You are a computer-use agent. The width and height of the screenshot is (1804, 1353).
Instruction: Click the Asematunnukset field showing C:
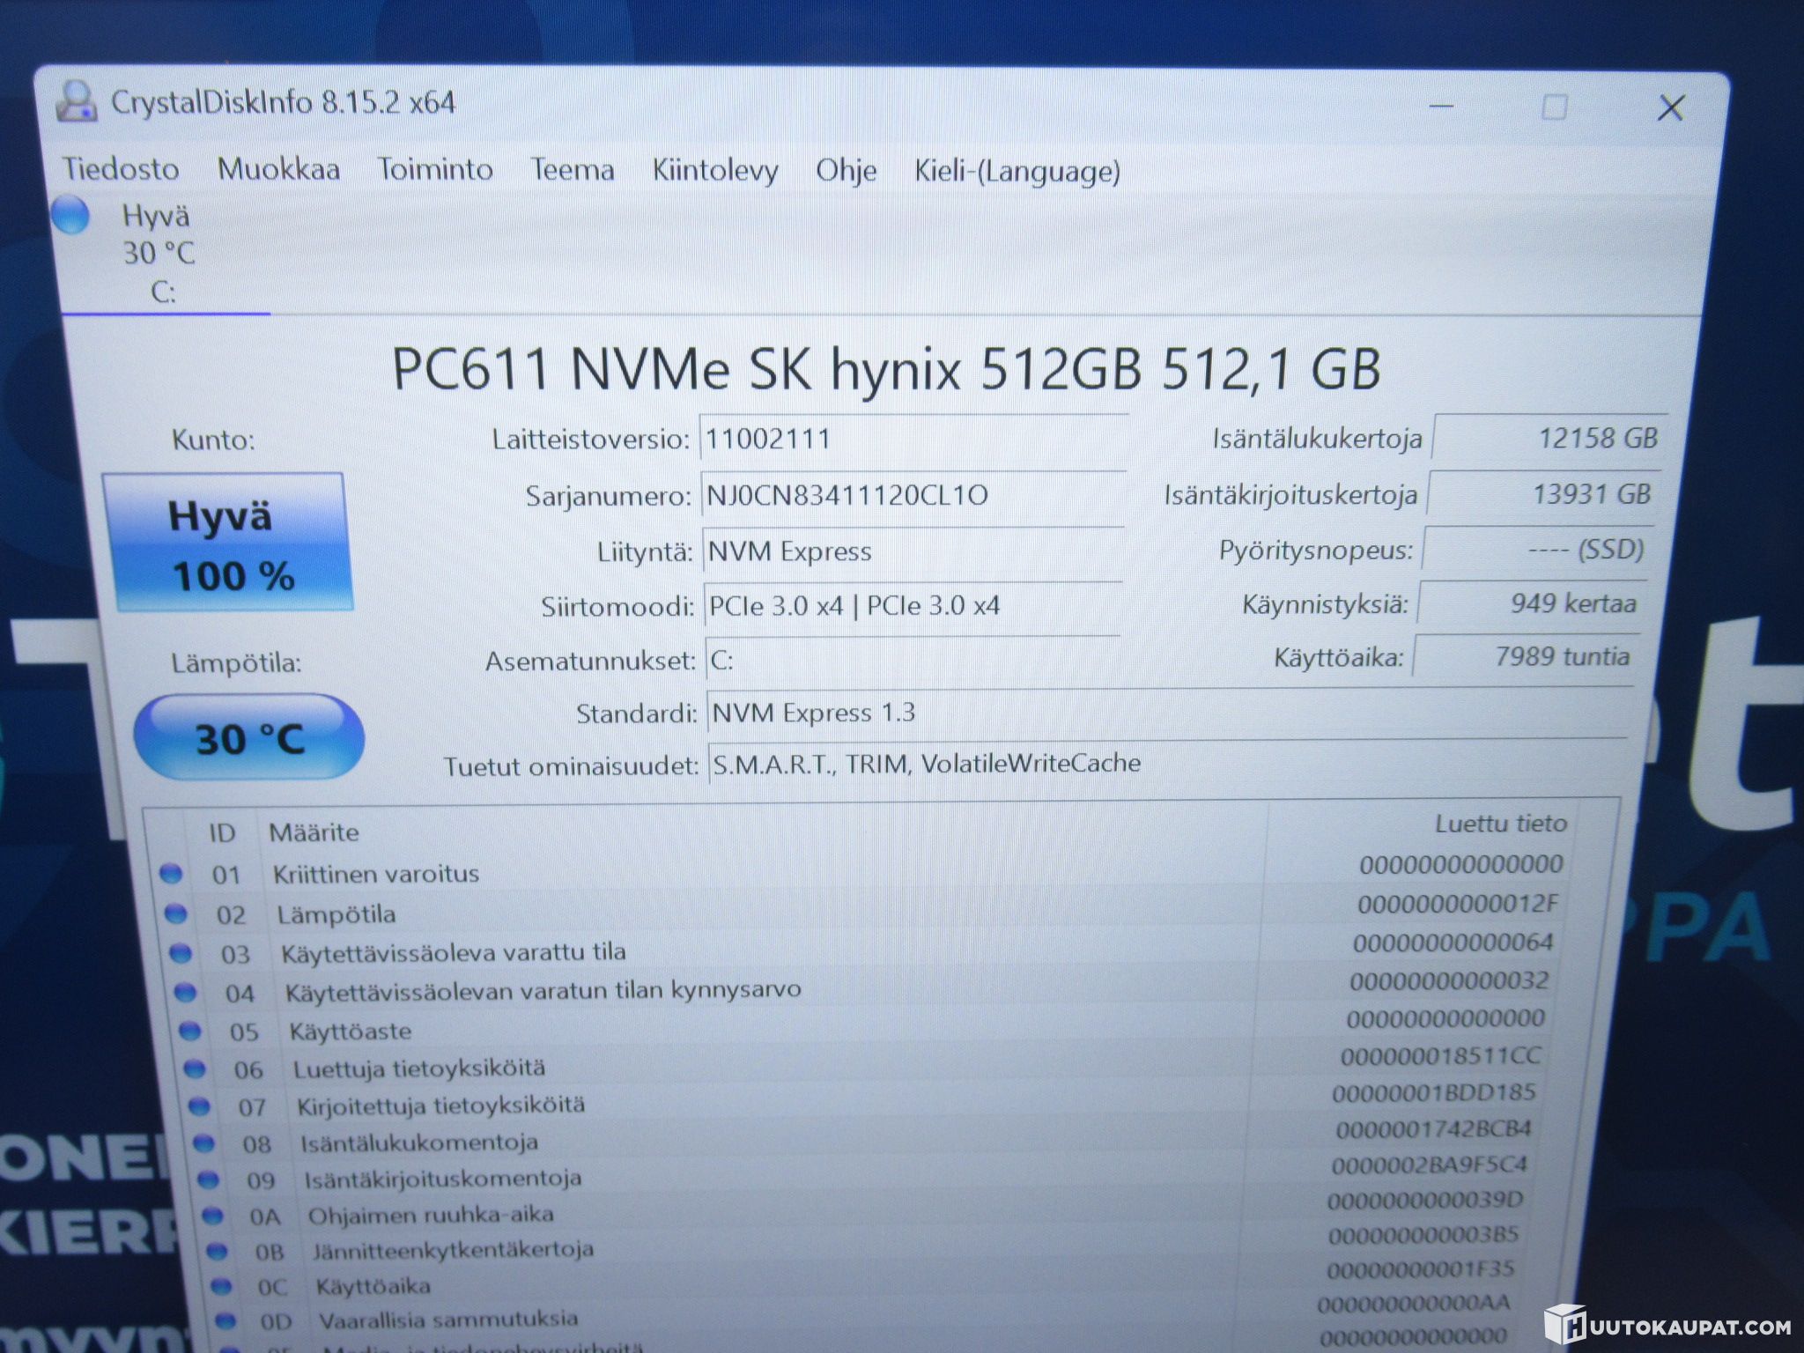pyautogui.click(x=913, y=660)
